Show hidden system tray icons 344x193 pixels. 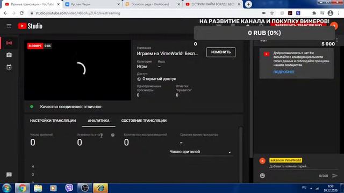coord(311,188)
